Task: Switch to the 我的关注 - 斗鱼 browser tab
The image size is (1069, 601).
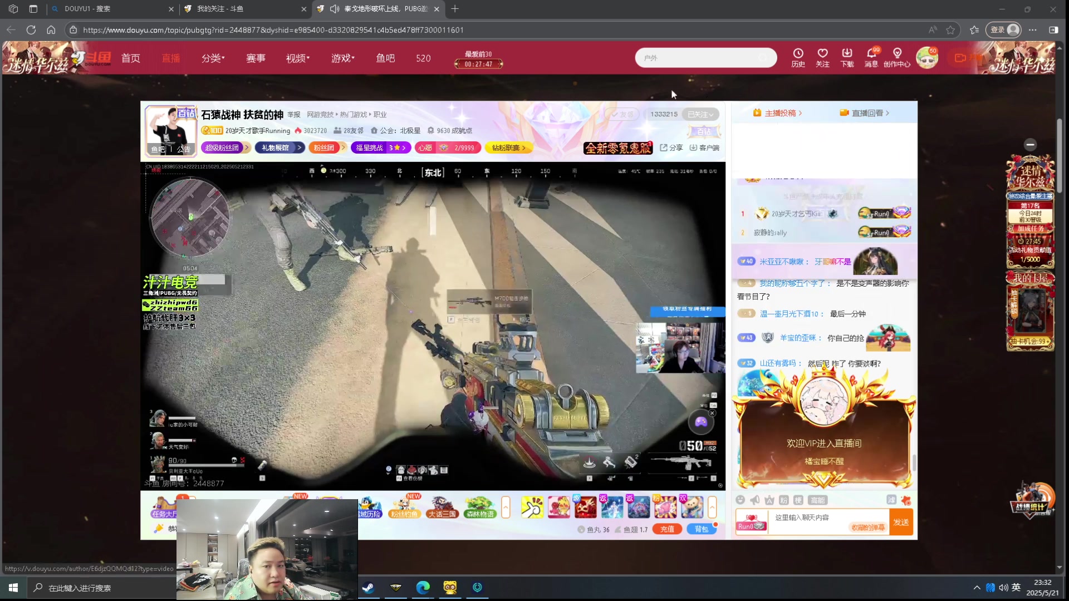Action: pos(245,9)
